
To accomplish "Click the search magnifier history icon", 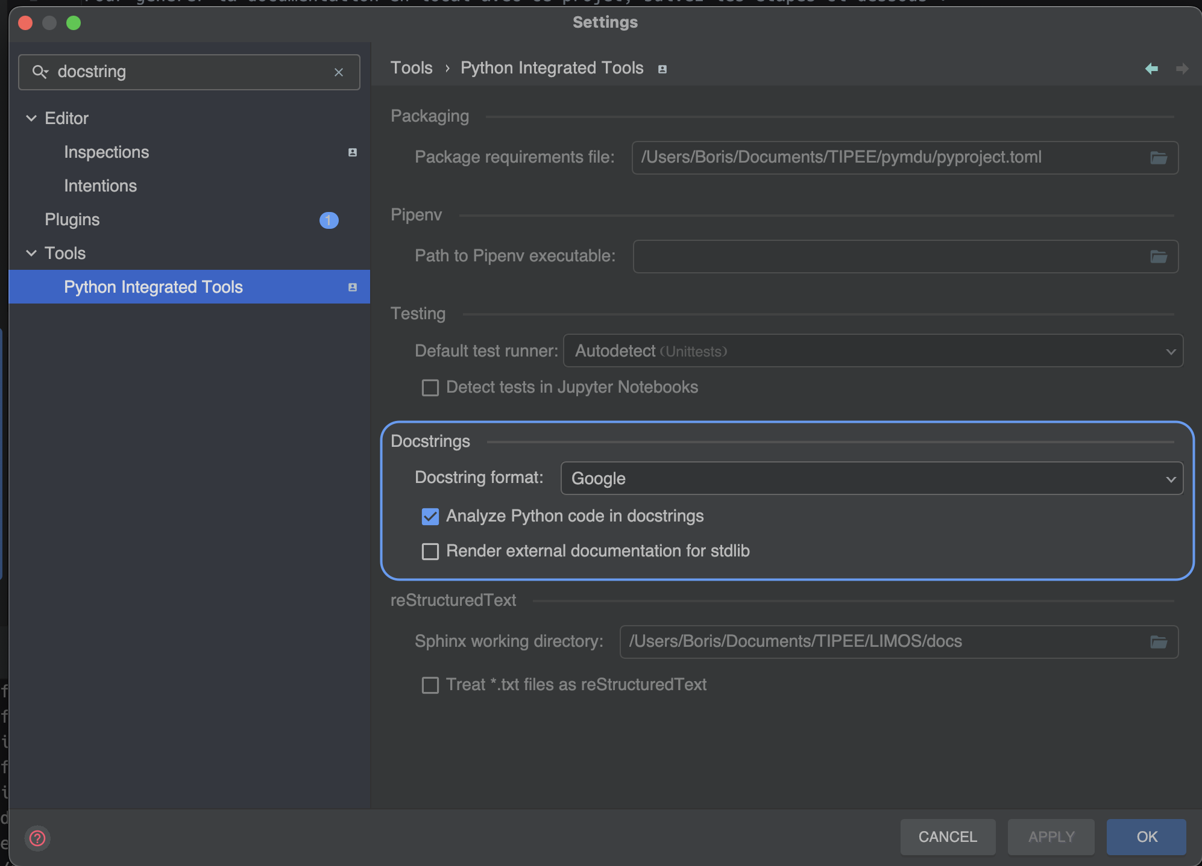I will pyautogui.click(x=40, y=72).
